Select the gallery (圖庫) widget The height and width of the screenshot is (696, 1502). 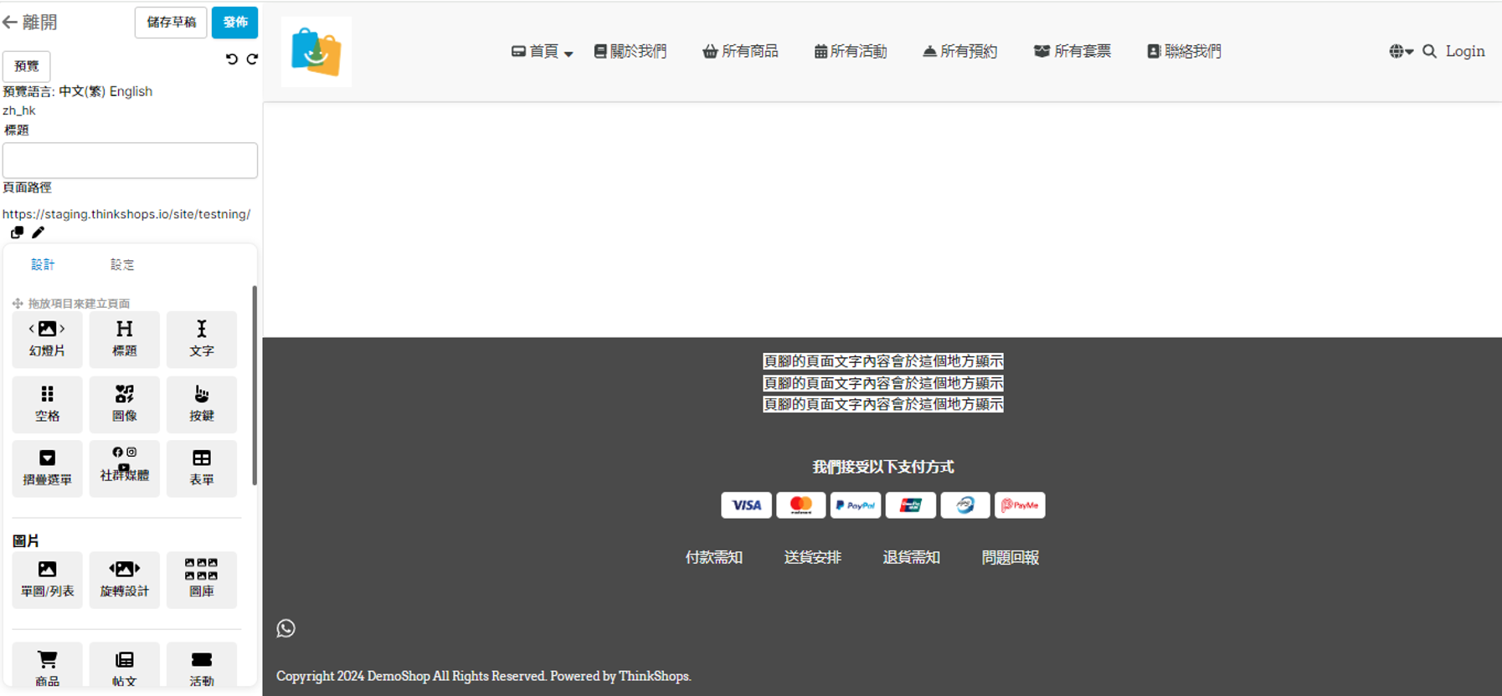tap(201, 579)
